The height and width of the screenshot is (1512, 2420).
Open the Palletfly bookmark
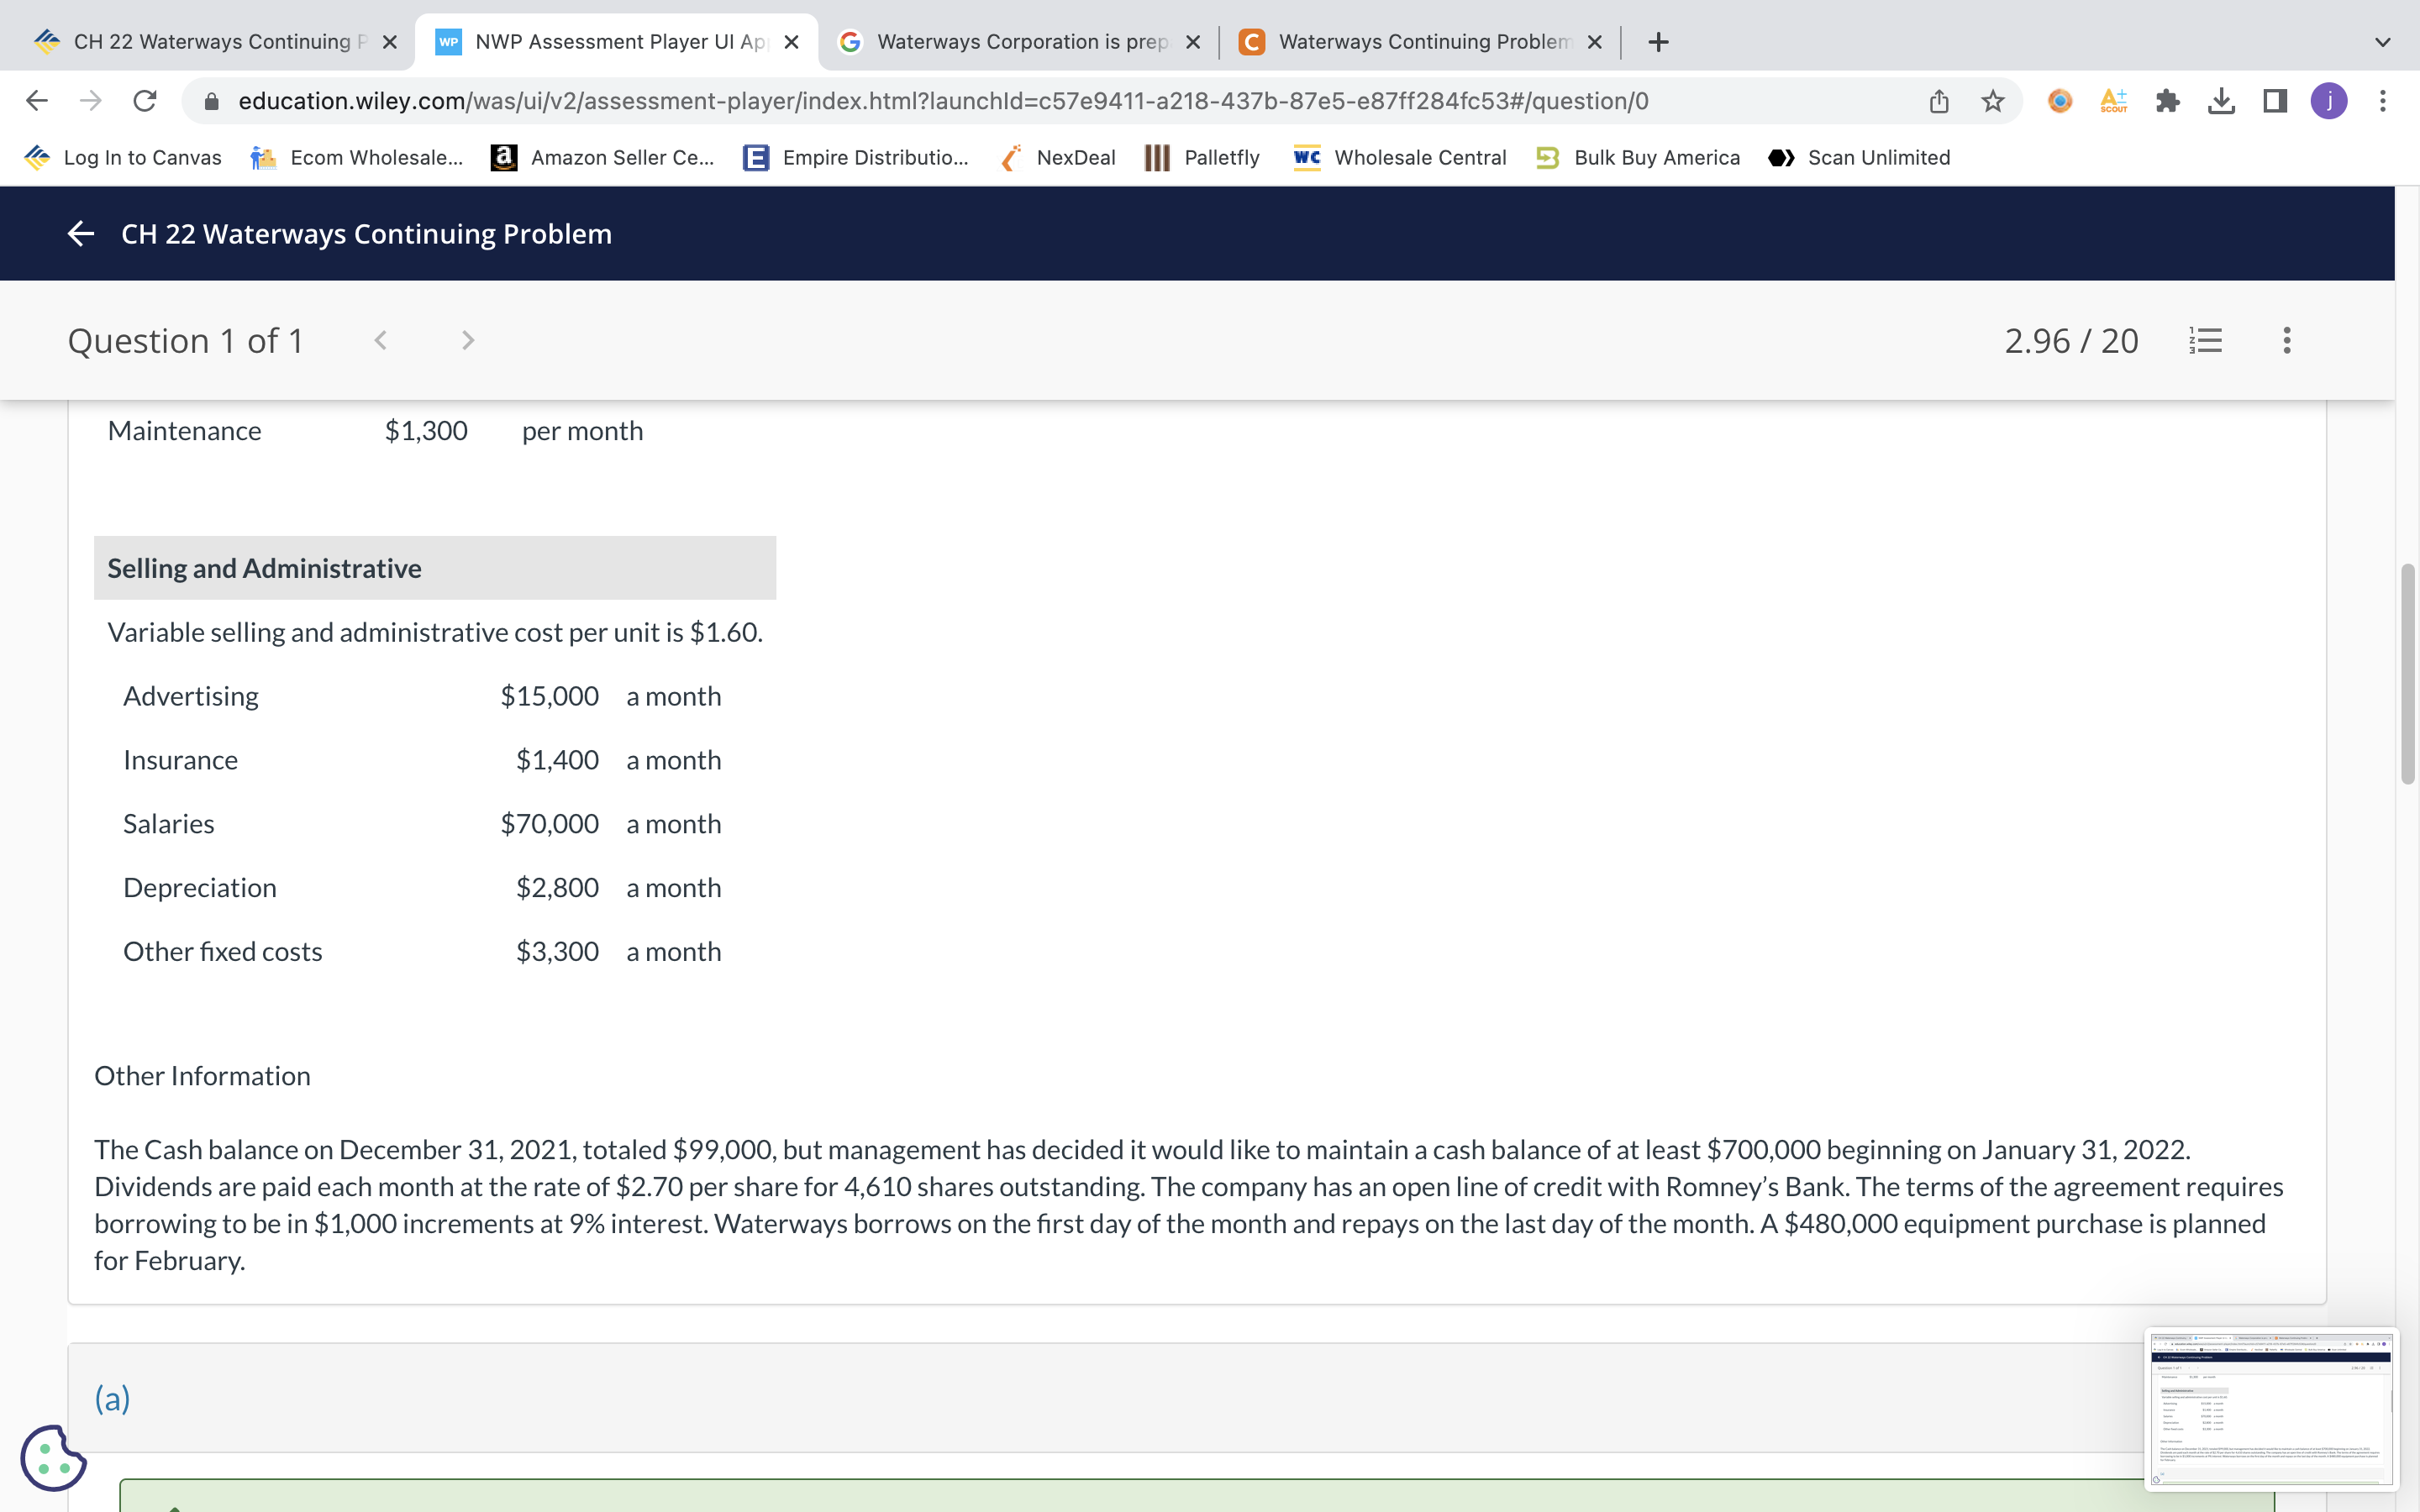(x=1202, y=157)
